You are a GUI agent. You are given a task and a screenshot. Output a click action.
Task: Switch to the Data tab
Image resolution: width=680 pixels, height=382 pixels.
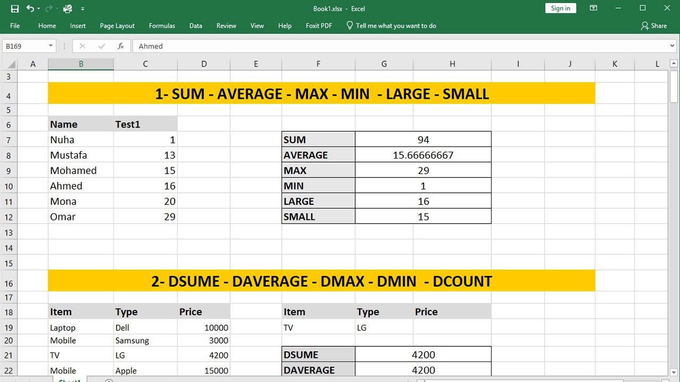(x=195, y=25)
